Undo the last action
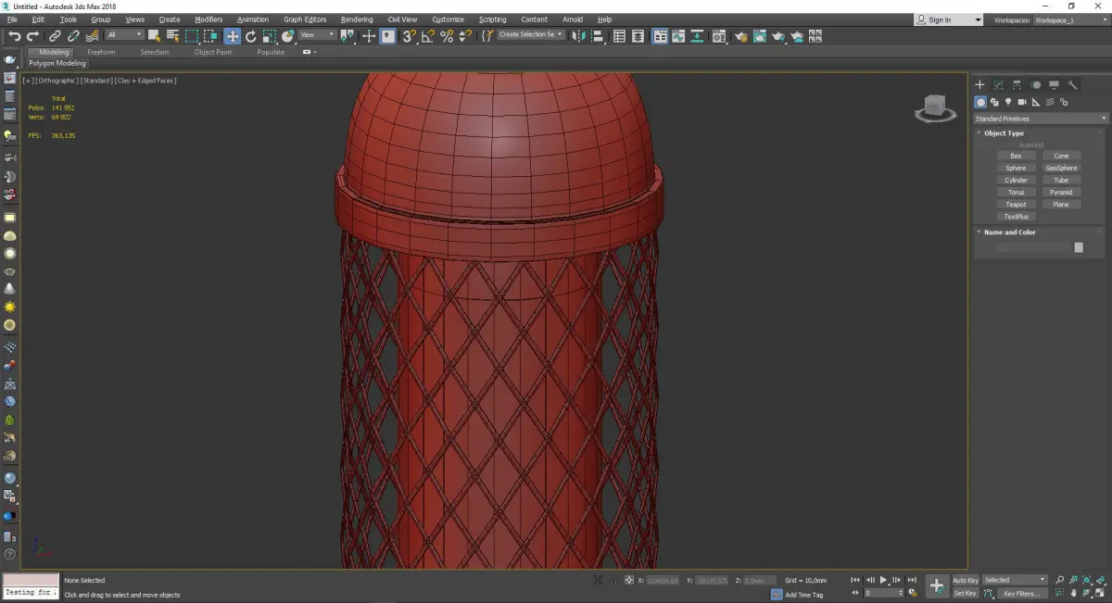Screen dimensions: 1112x603 [14, 36]
